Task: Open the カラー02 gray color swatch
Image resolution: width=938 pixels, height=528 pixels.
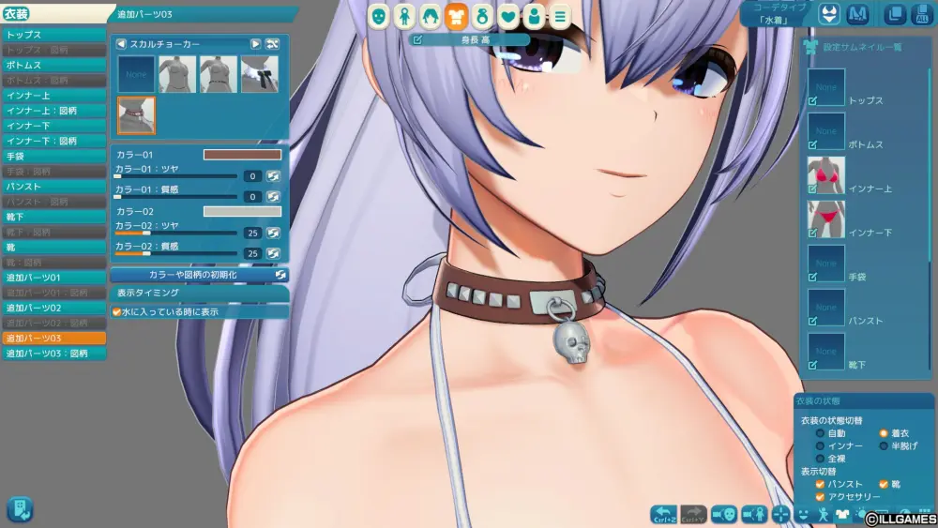Action: [242, 212]
